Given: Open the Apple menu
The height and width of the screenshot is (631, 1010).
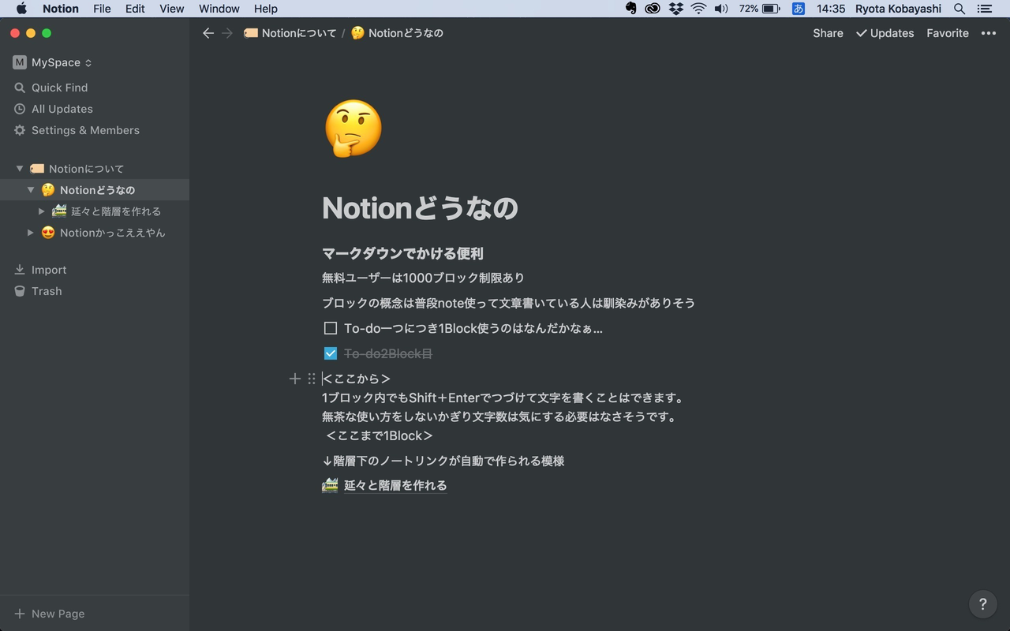Looking at the screenshot, I should point(21,9).
